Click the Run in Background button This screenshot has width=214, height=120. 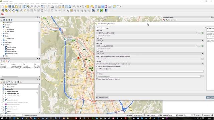[x=210, y=98]
